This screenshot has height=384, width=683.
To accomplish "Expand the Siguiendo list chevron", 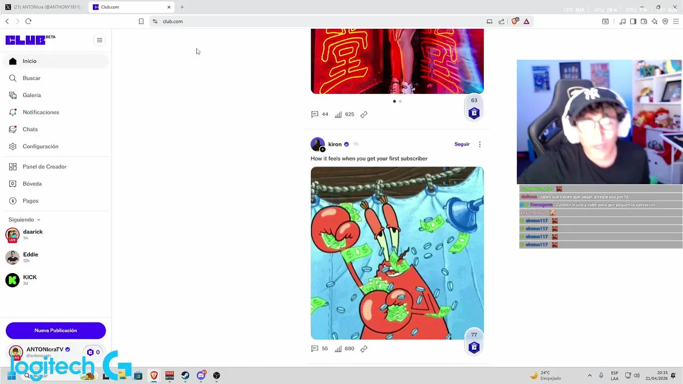I will (x=38, y=220).
